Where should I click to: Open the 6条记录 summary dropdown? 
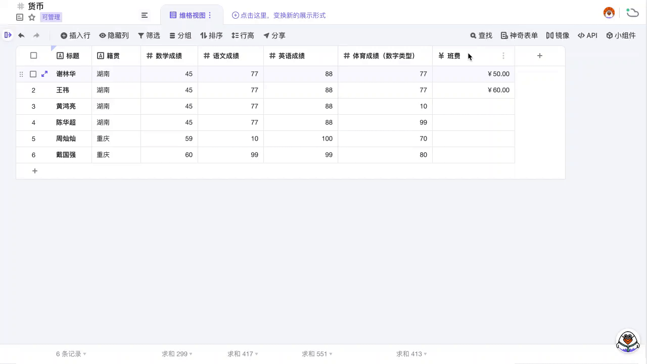pos(69,354)
